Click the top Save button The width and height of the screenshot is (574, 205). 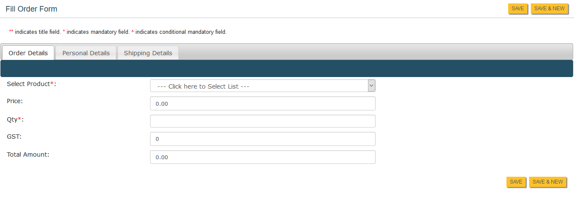point(518,9)
